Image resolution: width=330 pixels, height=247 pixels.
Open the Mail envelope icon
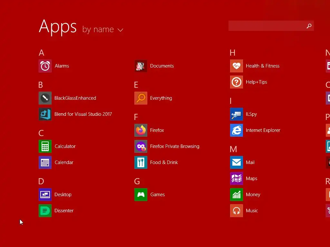pyautogui.click(x=237, y=162)
